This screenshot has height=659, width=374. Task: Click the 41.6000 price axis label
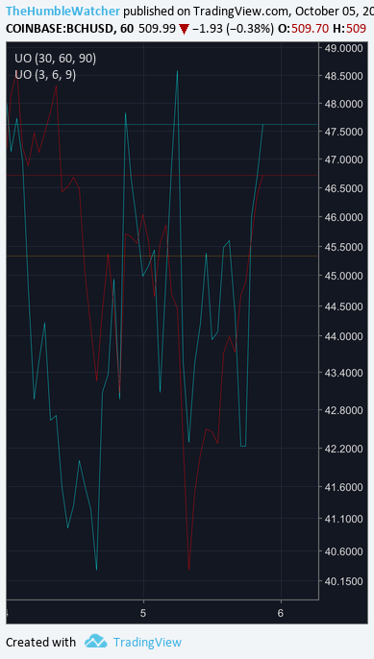tap(343, 487)
